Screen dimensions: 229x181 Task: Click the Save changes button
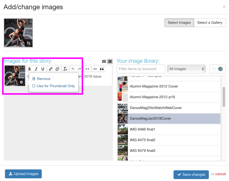point(191,174)
